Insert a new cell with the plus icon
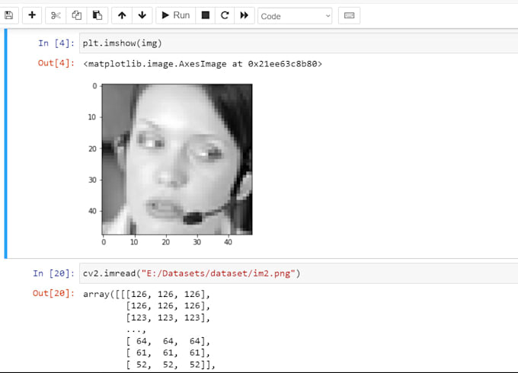 [32, 15]
